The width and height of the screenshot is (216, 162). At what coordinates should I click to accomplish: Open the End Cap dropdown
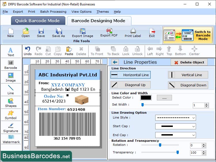pos(175,135)
